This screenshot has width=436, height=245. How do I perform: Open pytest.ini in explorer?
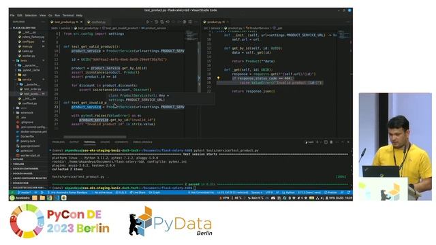[x=27, y=150]
